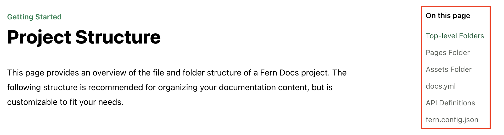Go to the Pages Folder section
Screen dimensions: 504x135
pyautogui.click(x=447, y=53)
